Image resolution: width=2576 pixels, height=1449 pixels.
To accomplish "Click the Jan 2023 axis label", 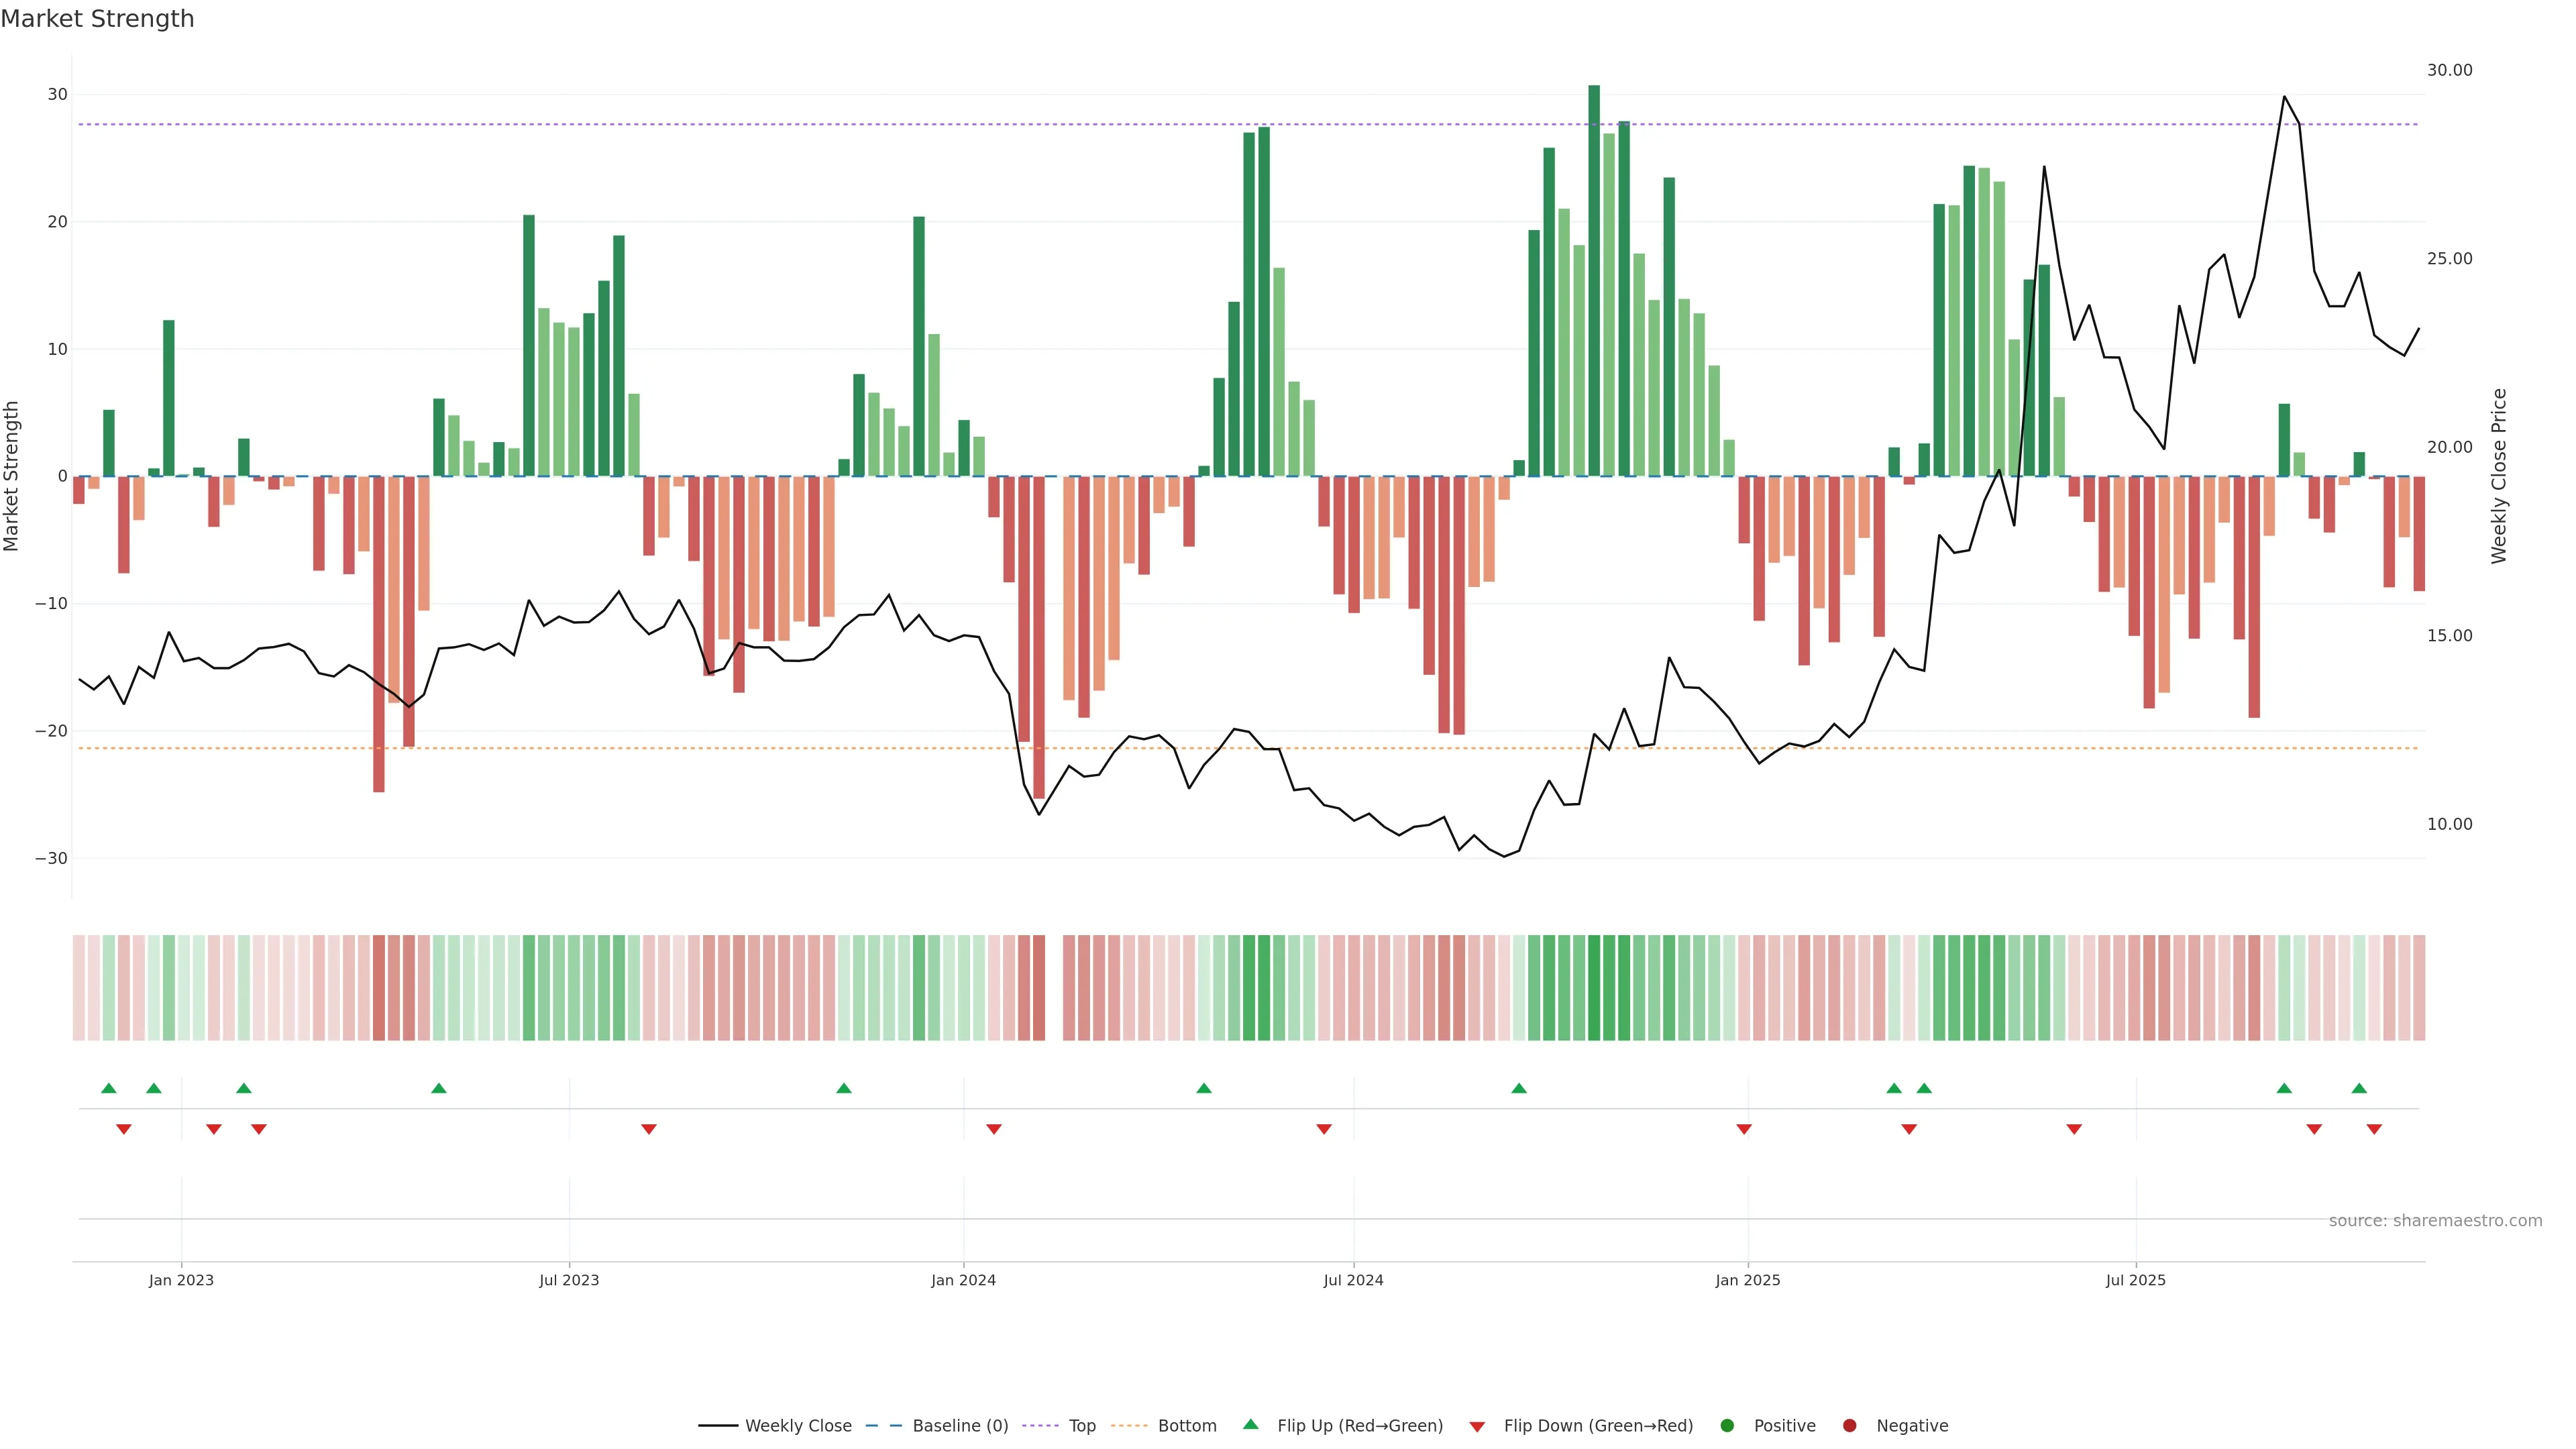I will point(181,1280).
